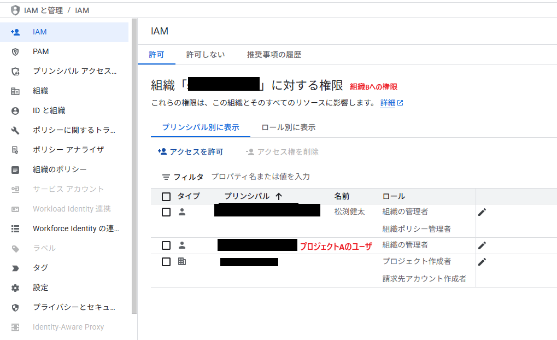Select the ロール別に表示 tab

click(288, 127)
